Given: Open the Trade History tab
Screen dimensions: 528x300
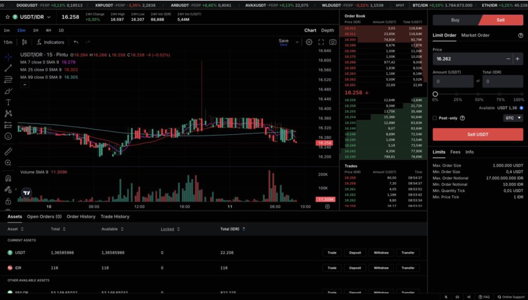Looking at the screenshot, I should click(115, 217).
